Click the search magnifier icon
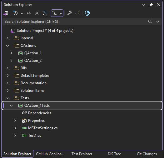This screenshot has width=164, height=158. coord(150,22)
